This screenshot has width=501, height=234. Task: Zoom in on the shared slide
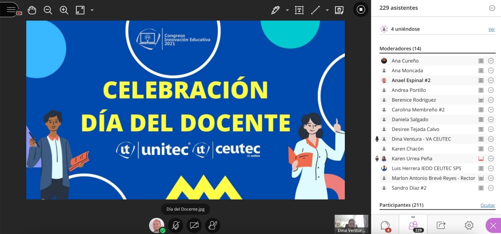click(x=64, y=10)
